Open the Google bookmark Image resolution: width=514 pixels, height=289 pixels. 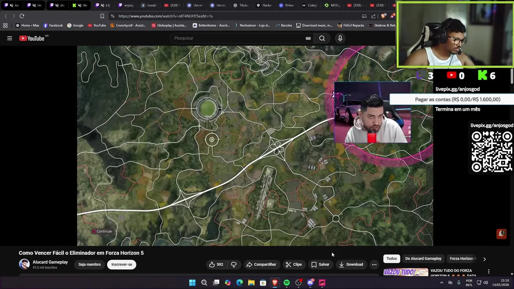click(75, 25)
